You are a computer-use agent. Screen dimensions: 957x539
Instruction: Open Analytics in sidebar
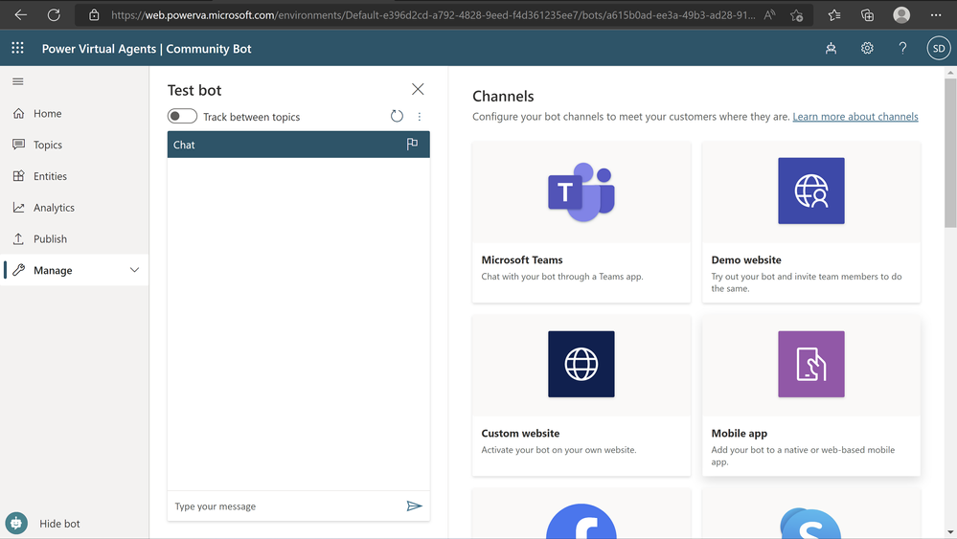[75, 208]
